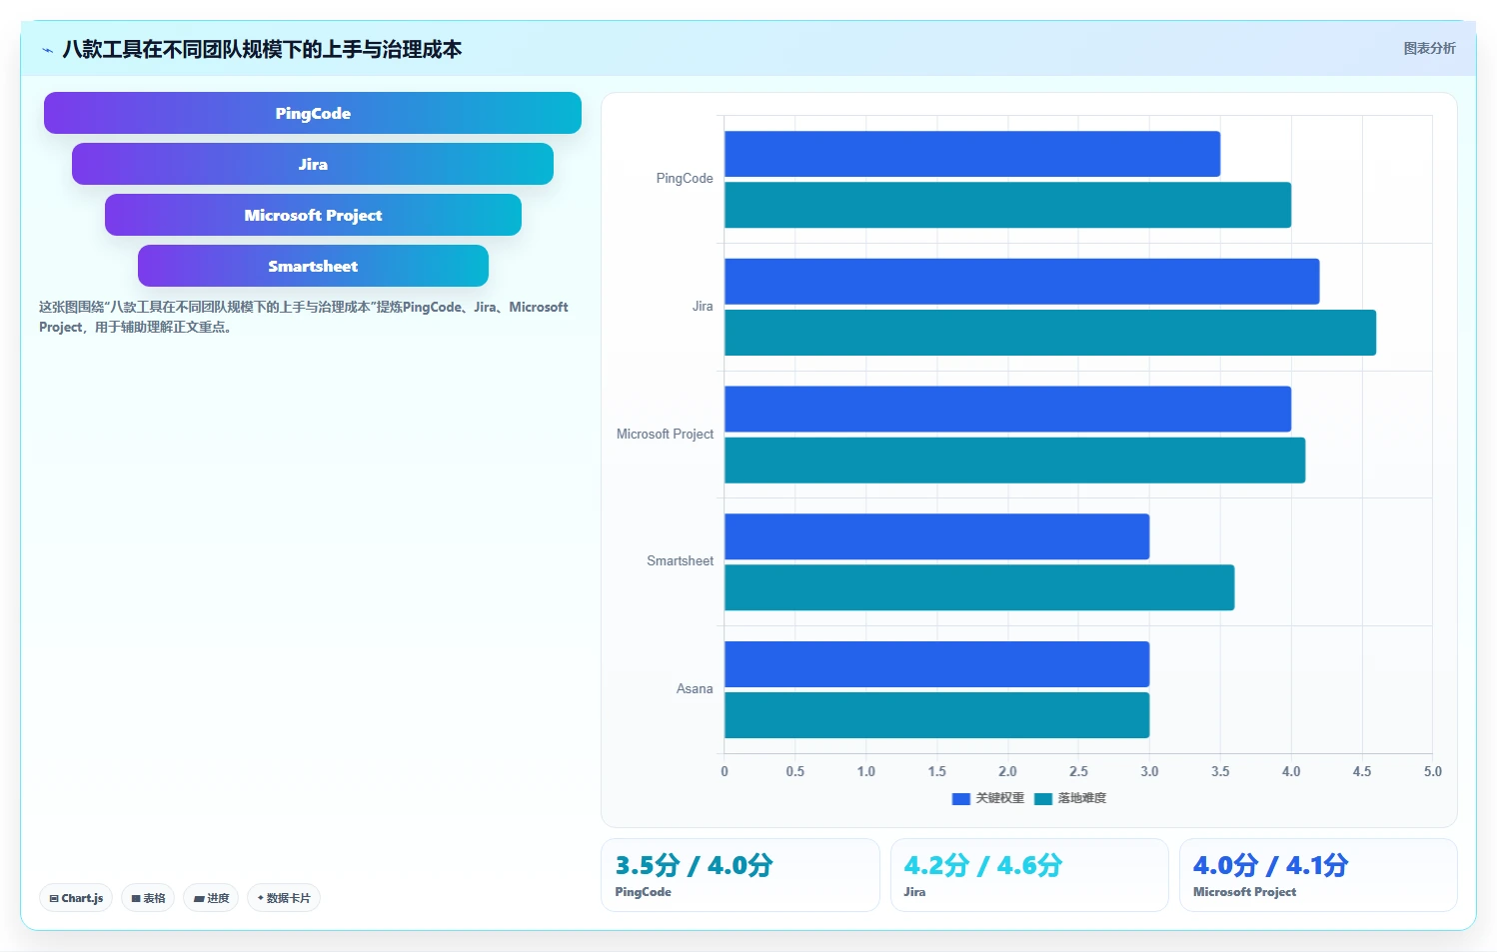Click Smartsheet's teal 落地难度 chart bar

click(979, 587)
